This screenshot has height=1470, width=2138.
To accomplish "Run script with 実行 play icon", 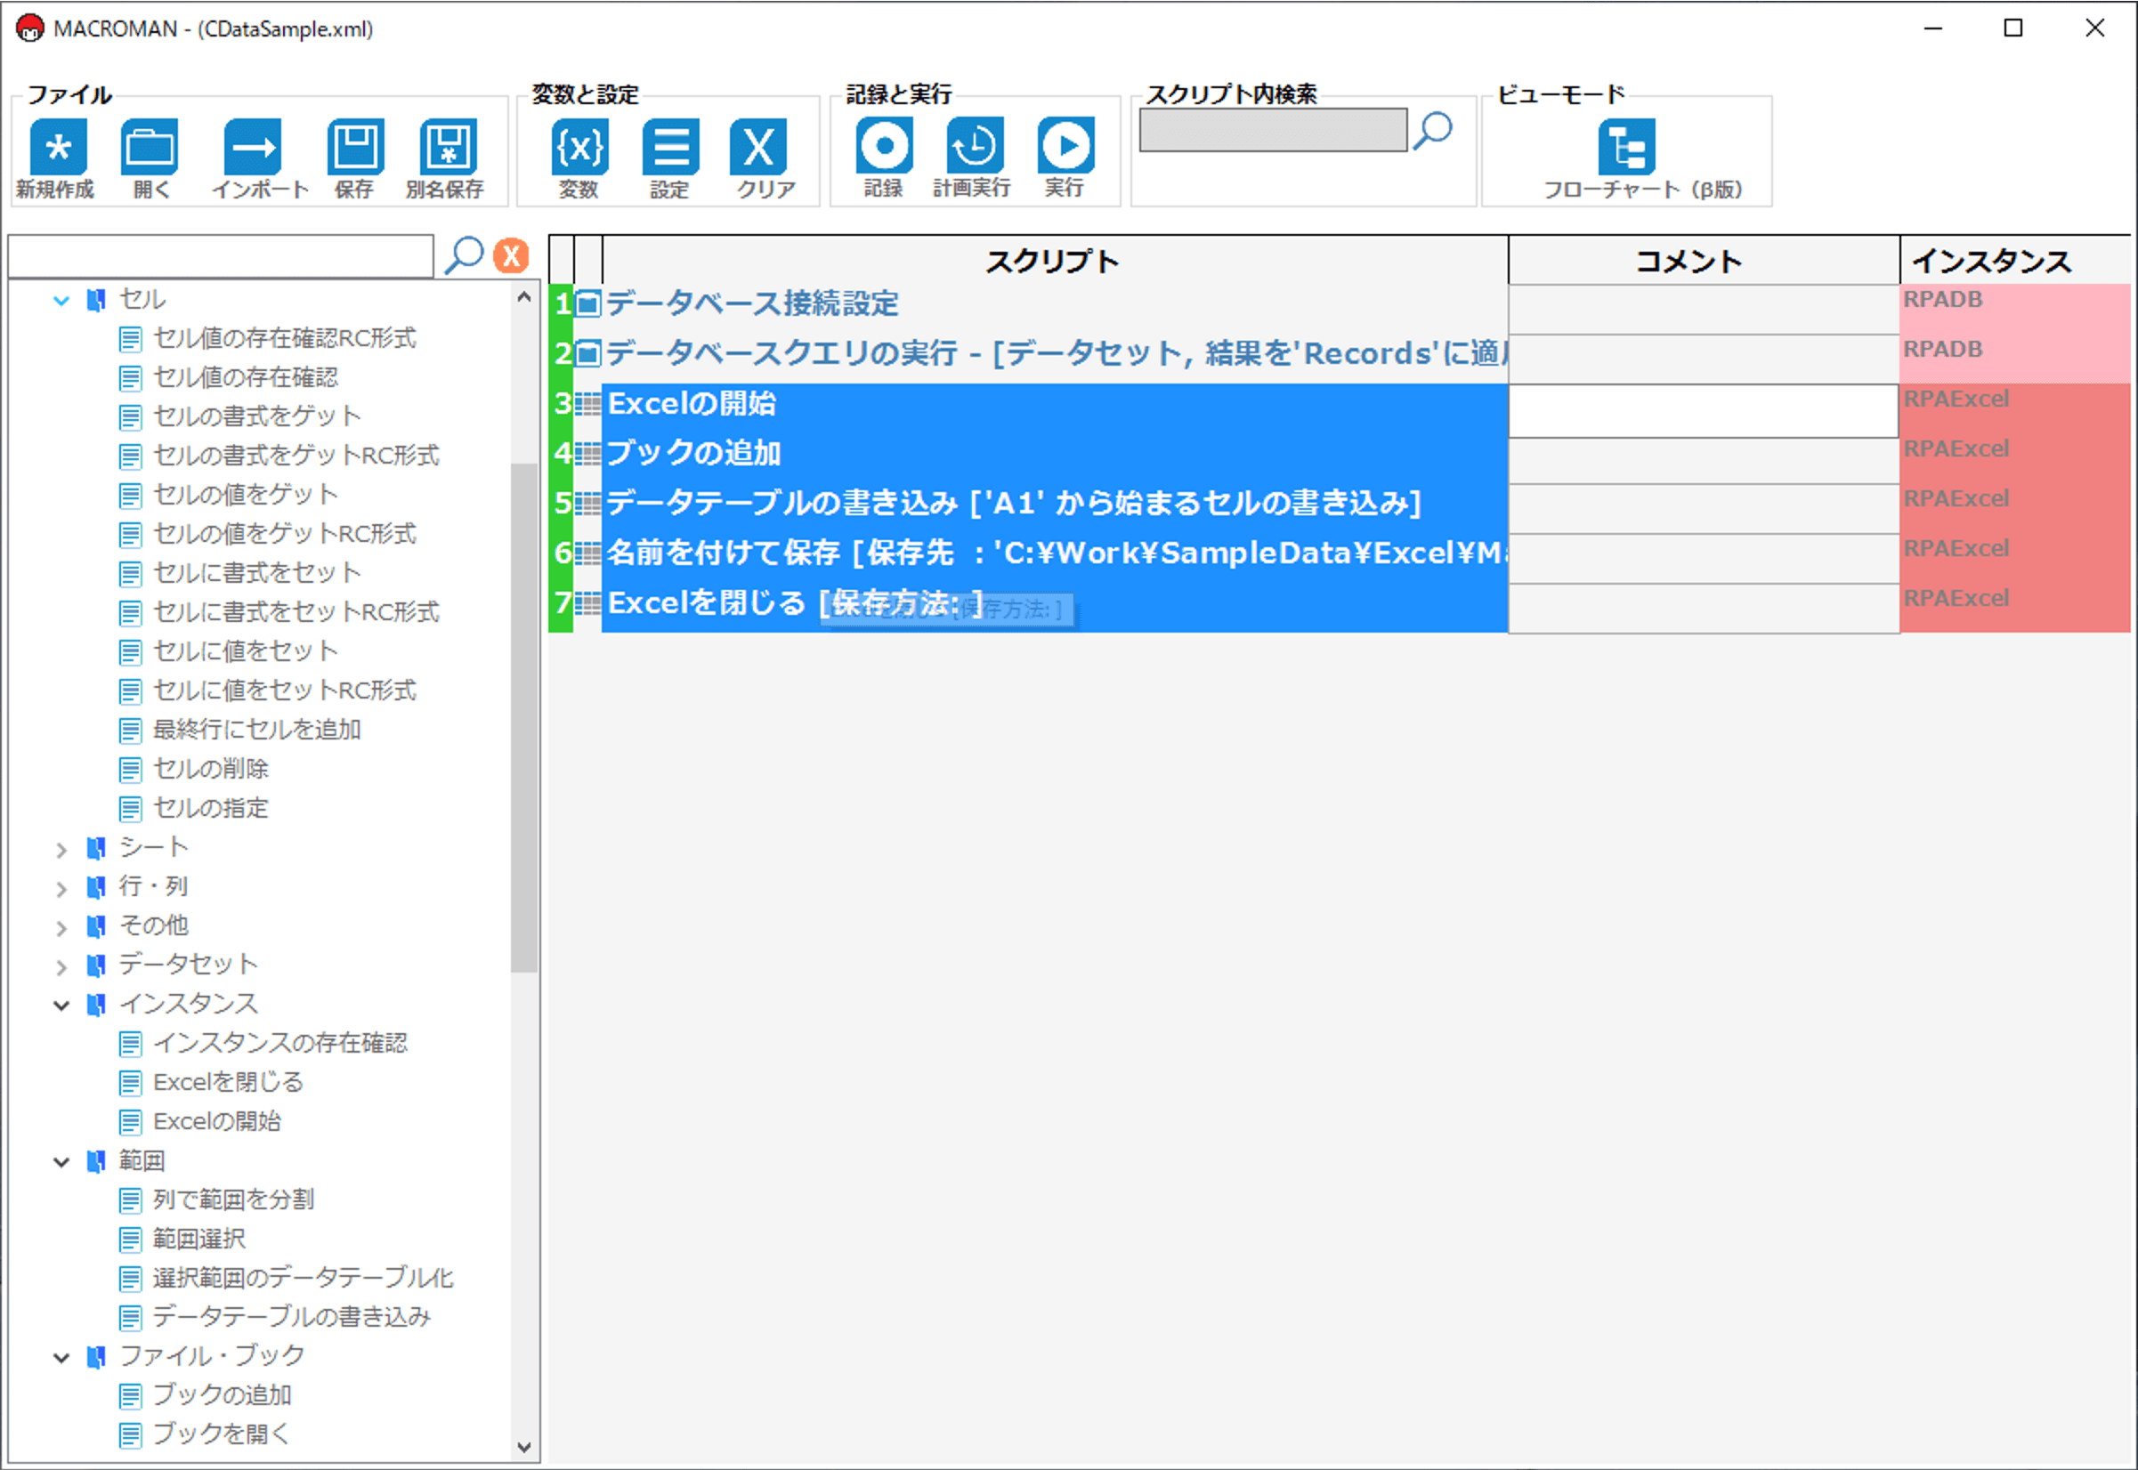I will pos(1065,146).
